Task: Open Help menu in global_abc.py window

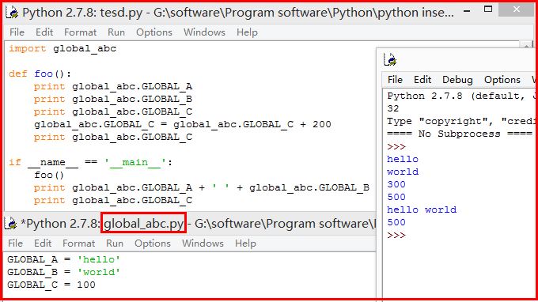Action: (245, 243)
